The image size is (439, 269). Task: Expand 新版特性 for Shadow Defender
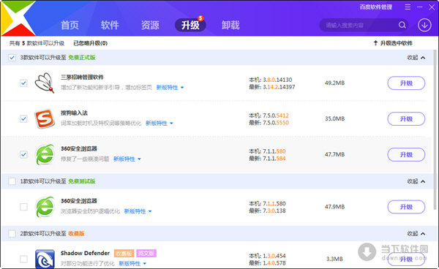point(132,264)
